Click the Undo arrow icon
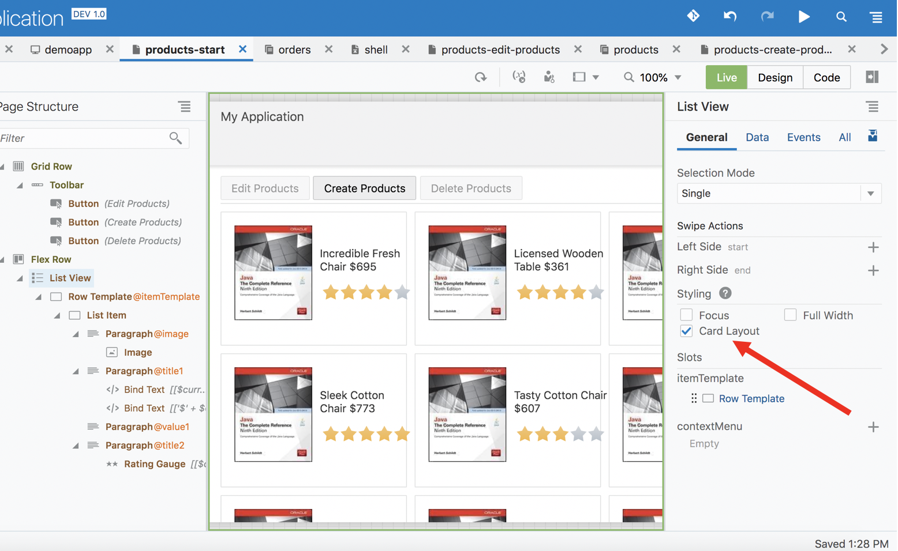This screenshot has height=551, width=898. click(730, 16)
